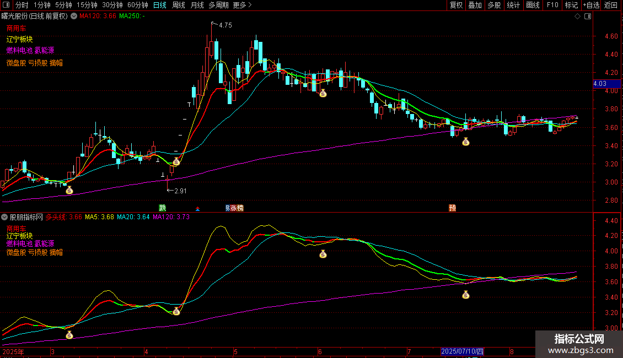Click the MA20: 3.64 readout
623x358 pixels.
tap(133, 217)
